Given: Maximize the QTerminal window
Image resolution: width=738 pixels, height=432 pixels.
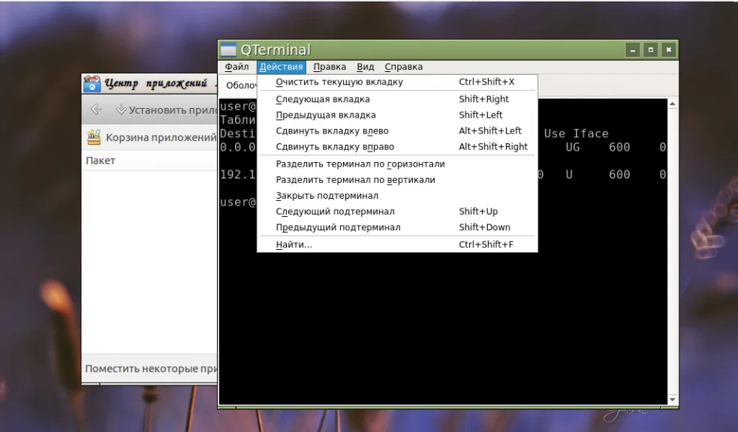Looking at the screenshot, I should tap(650, 49).
